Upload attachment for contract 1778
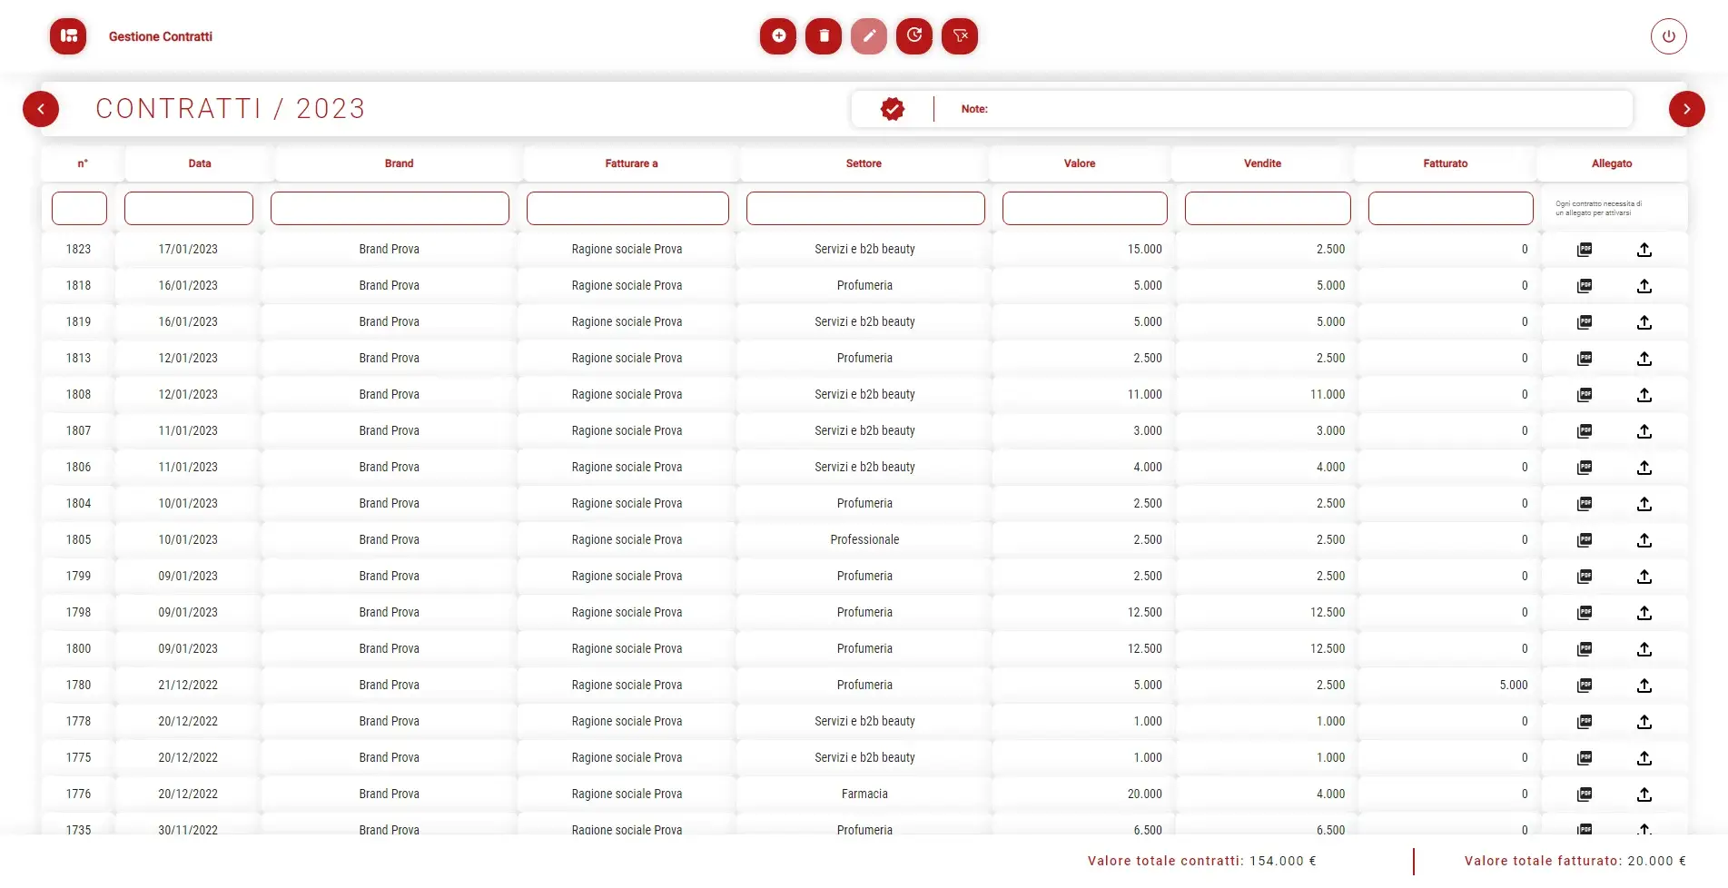The width and height of the screenshot is (1728, 888). click(1644, 721)
